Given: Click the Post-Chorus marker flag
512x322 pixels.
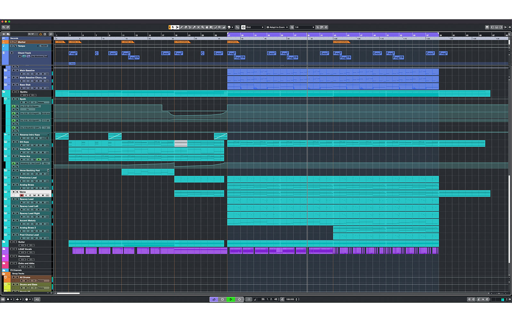Looking at the screenshot, I should pyautogui.click(x=341, y=42).
